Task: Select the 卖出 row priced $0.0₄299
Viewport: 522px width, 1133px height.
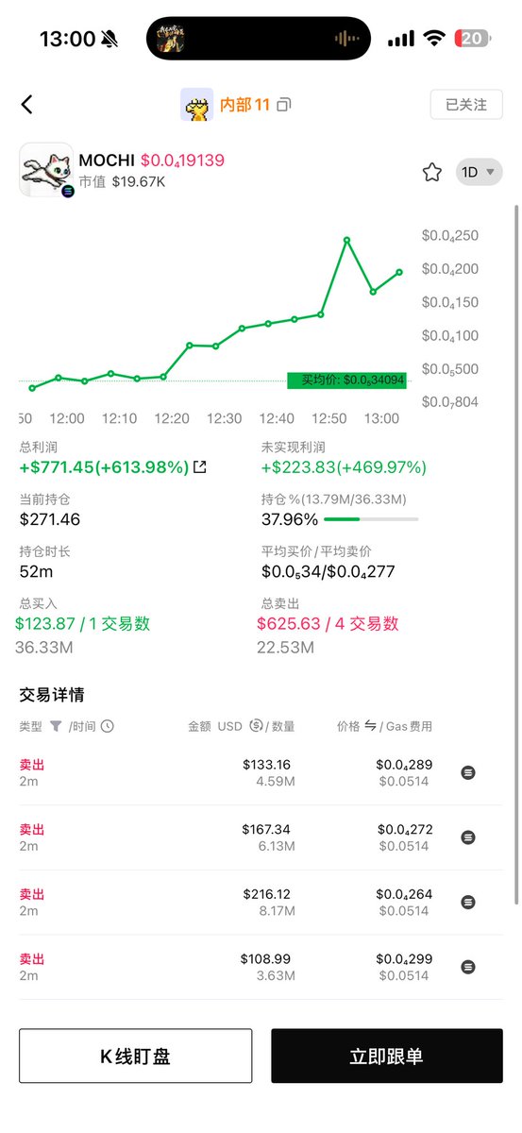Action: pyautogui.click(x=261, y=967)
